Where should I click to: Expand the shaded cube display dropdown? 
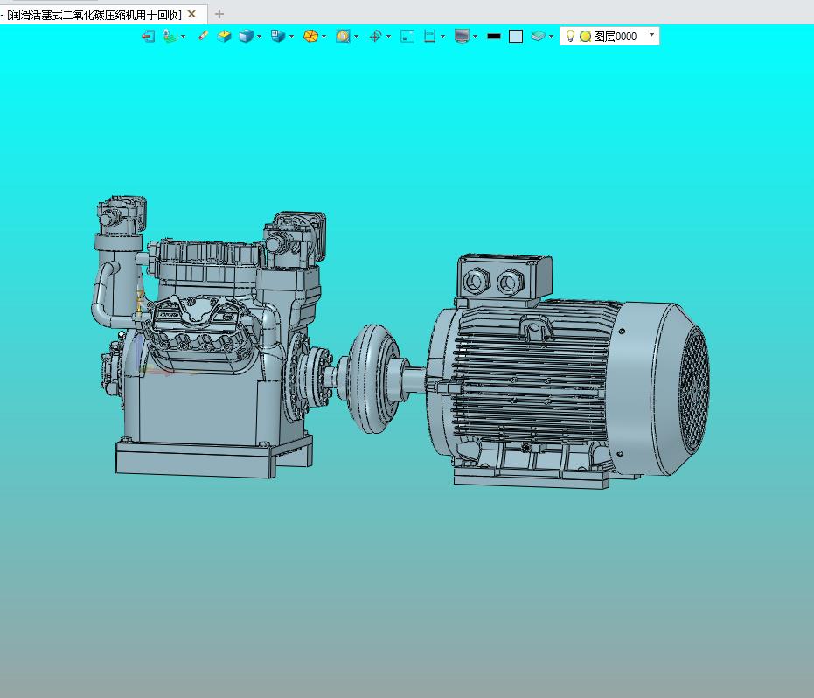[259, 37]
